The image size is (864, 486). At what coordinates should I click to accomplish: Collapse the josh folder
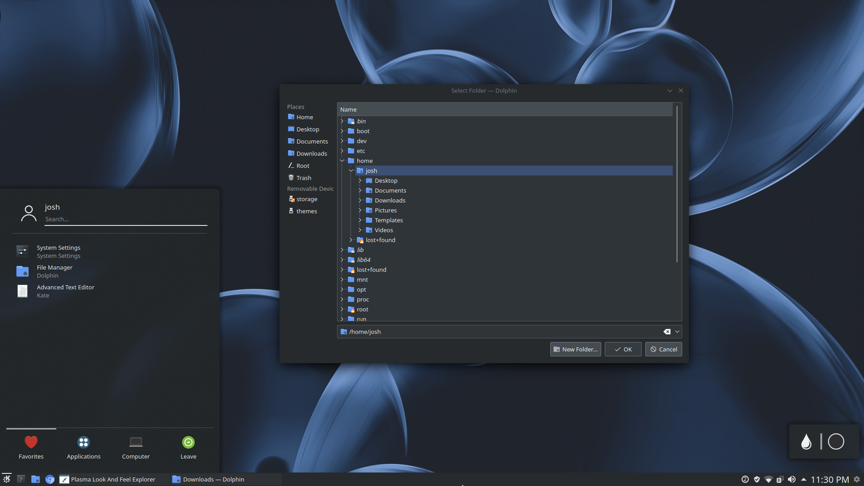[351, 171]
